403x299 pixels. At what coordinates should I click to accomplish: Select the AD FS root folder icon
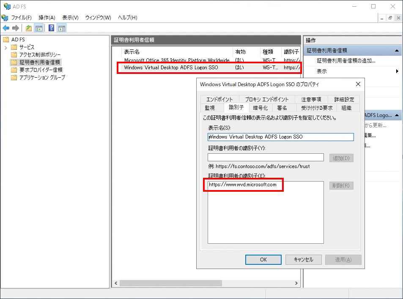[x=6, y=40]
